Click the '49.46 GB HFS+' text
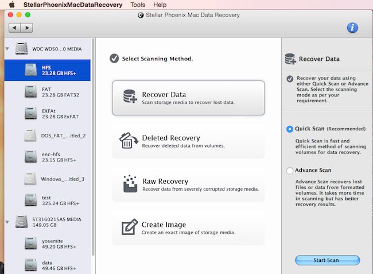The height and width of the screenshot is (274, 373). [x=59, y=268]
